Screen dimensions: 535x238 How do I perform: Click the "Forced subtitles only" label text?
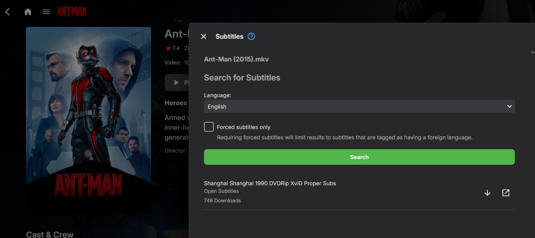pos(244,127)
